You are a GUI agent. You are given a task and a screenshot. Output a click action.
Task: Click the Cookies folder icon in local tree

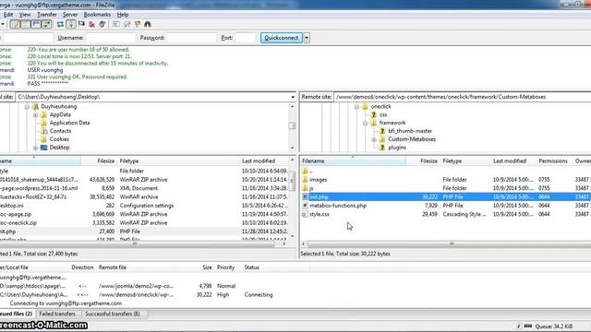(x=43, y=139)
